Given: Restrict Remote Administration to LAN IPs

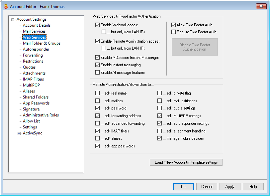Looking at the screenshot, I should [x=104, y=48].
